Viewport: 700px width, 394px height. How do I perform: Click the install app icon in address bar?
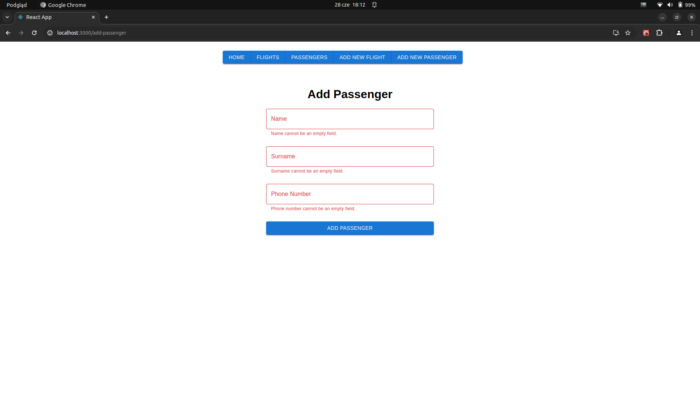point(616,33)
